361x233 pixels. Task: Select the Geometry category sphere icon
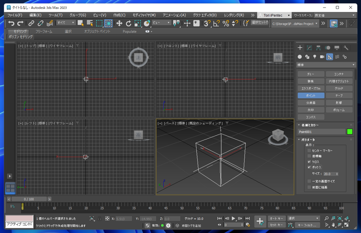click(300, 57)
